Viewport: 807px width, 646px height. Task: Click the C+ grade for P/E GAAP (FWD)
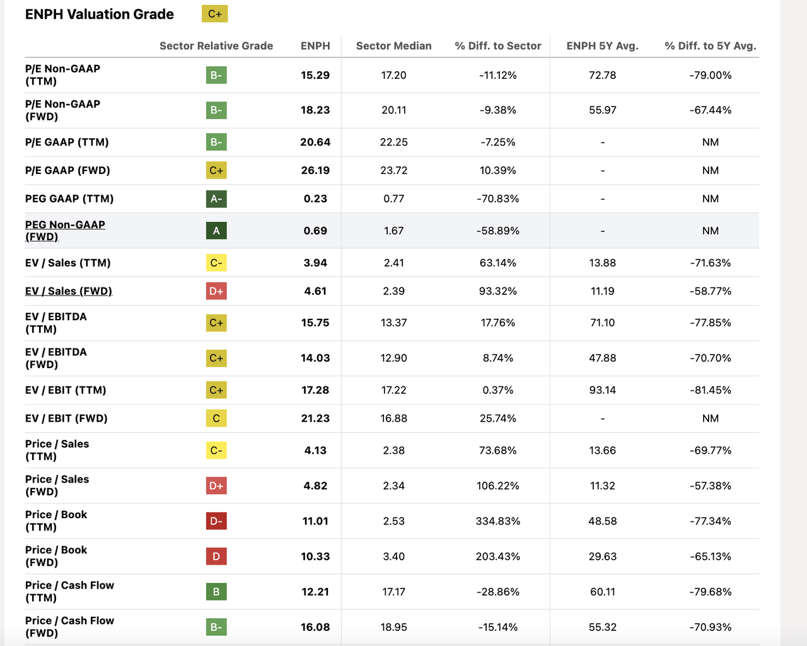(x=216, y=171)
